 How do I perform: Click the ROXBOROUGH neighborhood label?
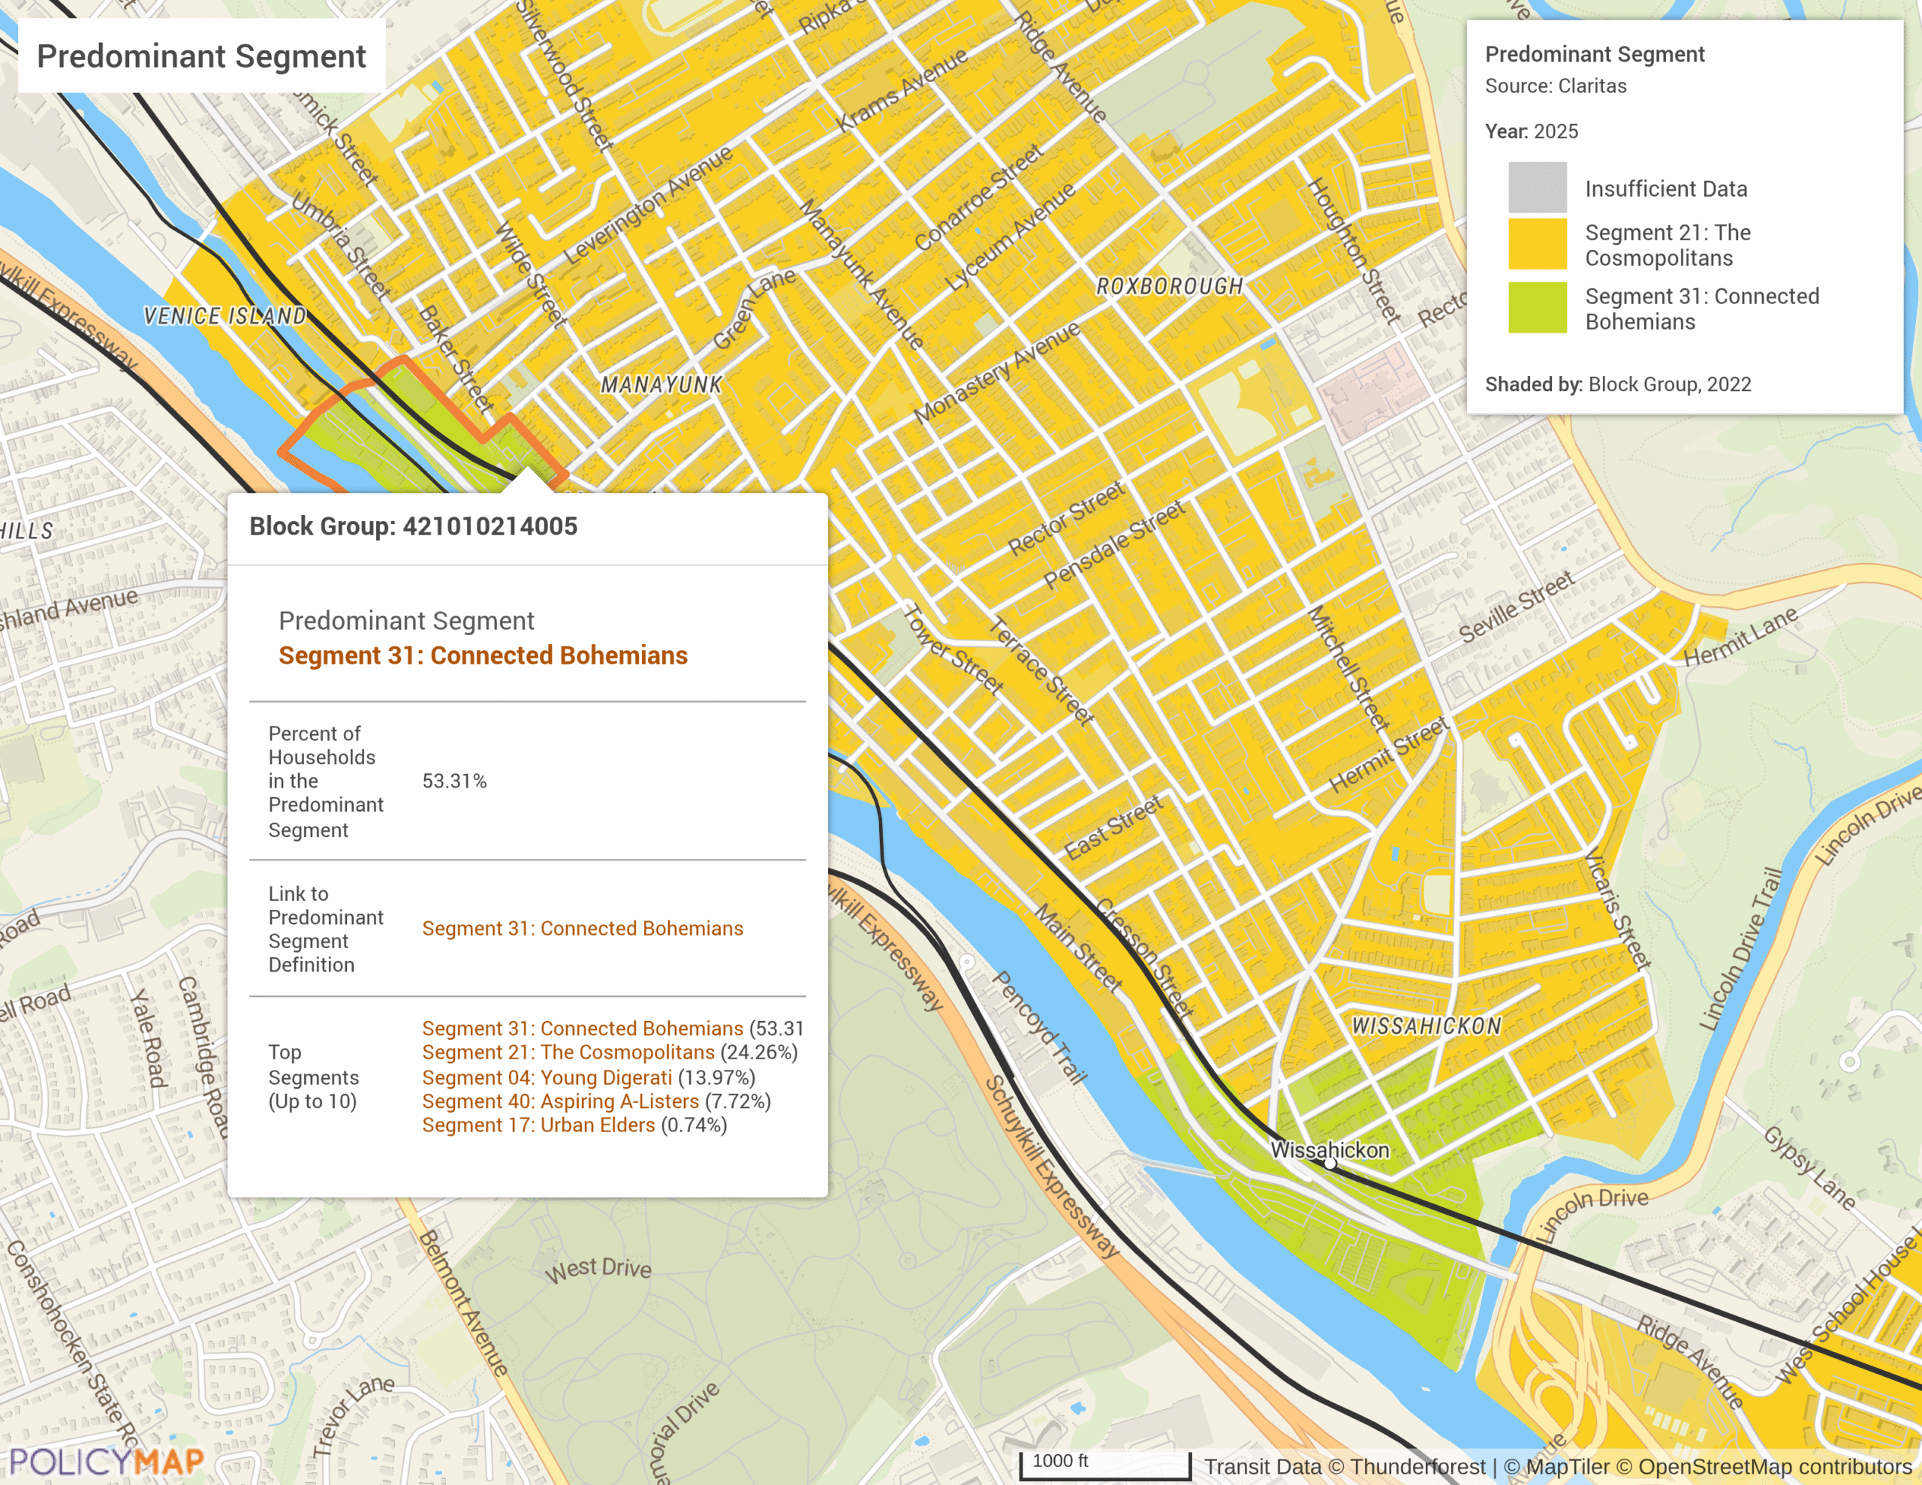point(1169,286)
